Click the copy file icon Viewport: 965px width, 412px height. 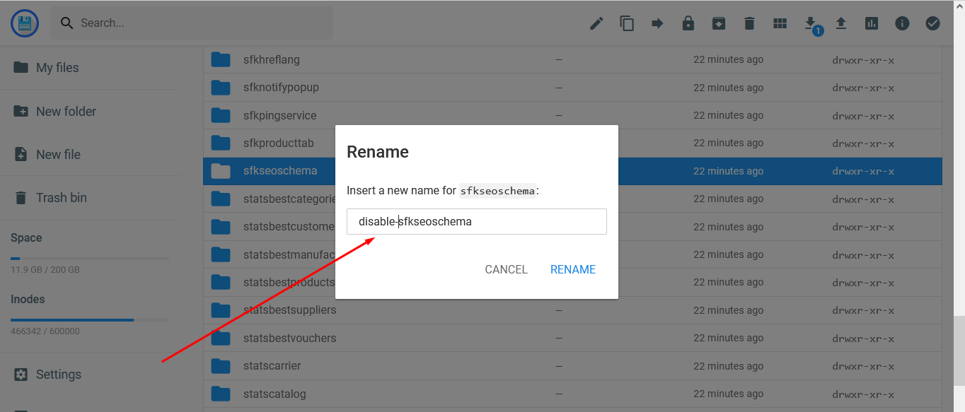tap(627, 23)
